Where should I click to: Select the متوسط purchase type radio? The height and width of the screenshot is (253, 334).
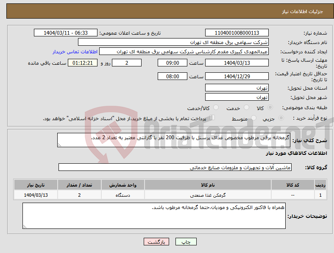pos(254,118)
